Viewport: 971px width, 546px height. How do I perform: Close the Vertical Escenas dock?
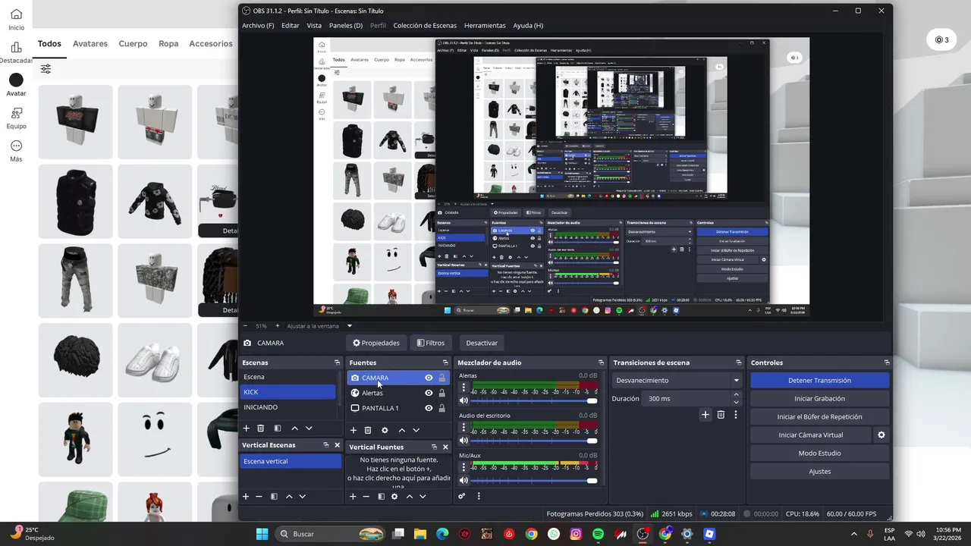[x=337, y=445]
